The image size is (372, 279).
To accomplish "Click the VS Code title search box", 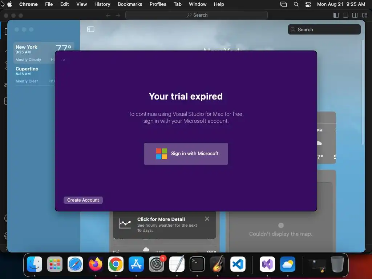I will pyautogui.click(x=197, y=15).
